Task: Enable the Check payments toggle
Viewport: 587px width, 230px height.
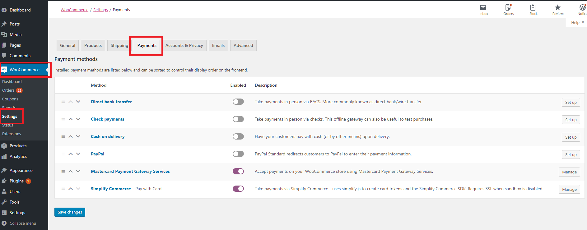Action: [x=238, y=119]
